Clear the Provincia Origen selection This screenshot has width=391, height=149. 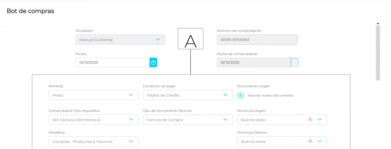pyautogui.click(x=310, y=120)
